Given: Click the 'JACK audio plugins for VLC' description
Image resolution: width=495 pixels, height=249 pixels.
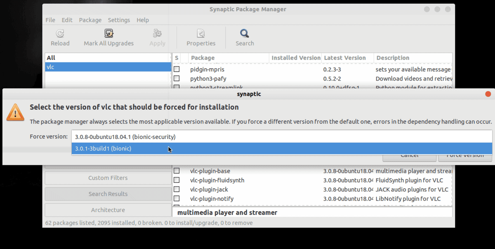Looking at the screenshot, I should (412, 189).
